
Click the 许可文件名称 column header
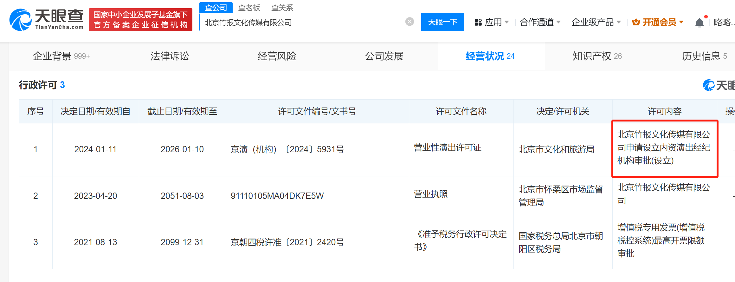[x=461, y=111]
